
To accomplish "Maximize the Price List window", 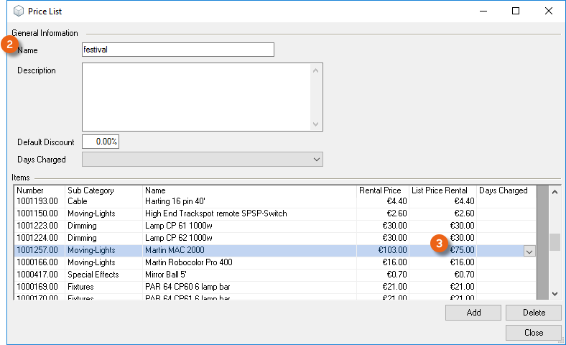I will click(515, 11).
